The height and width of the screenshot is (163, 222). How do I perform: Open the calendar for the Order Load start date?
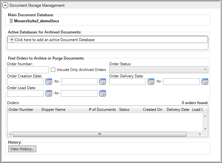pos(49,94)
